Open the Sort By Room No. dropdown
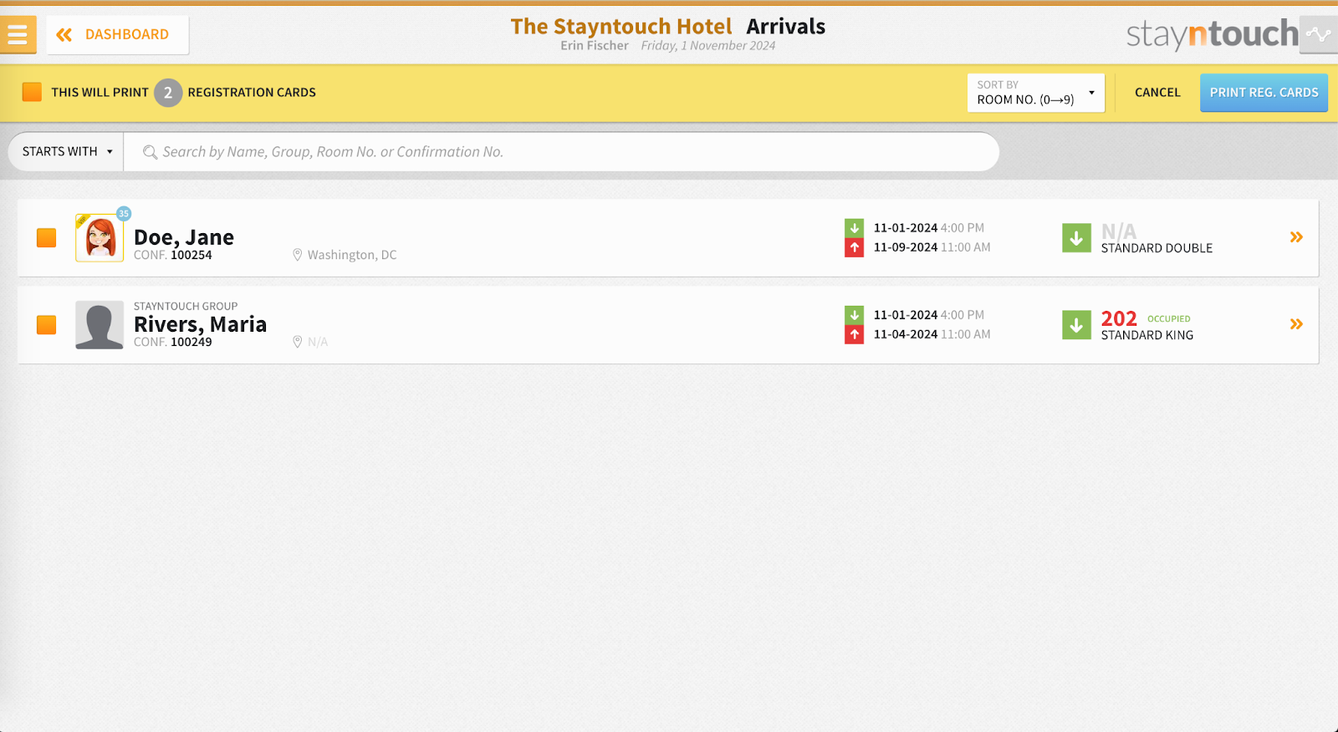The height and width of the screenshot is (732, 1338). pyautogui.click(x=1036, y=93)
